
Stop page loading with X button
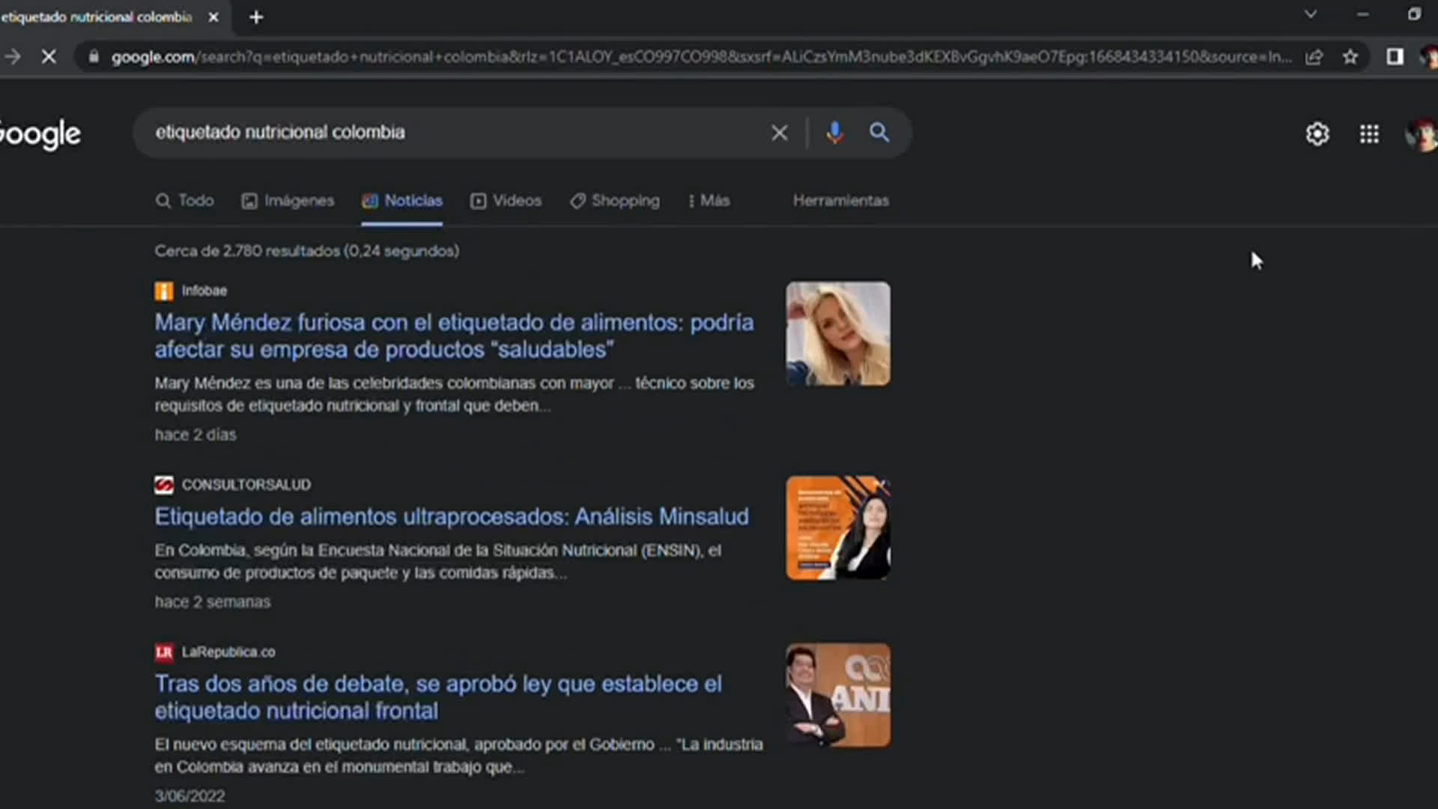point(49,57)
